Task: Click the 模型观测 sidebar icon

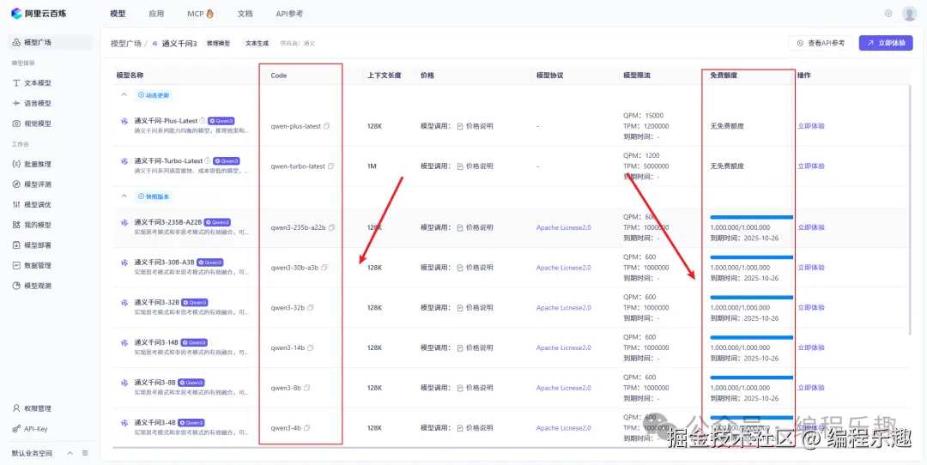Action: point(16,286)
